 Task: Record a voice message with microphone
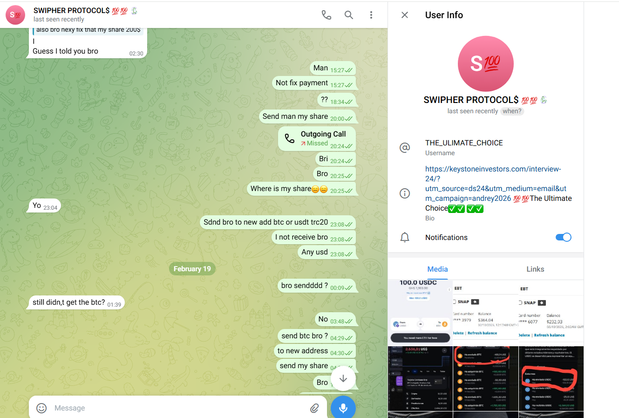point(343,408)
